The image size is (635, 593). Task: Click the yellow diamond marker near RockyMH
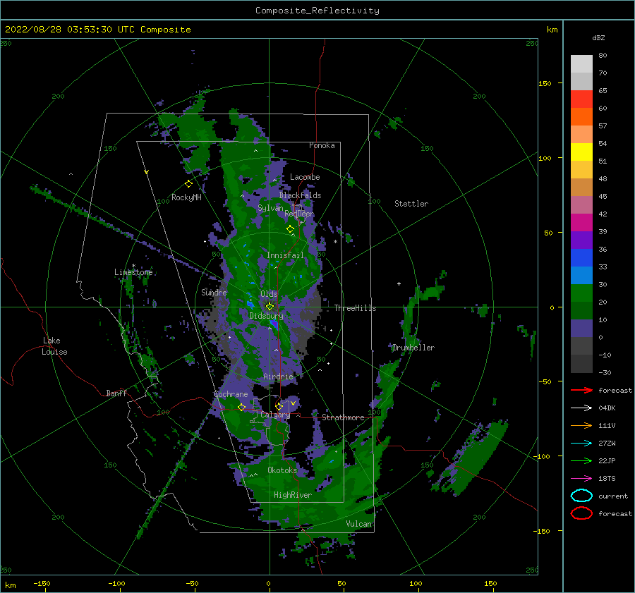pos(188,184)
